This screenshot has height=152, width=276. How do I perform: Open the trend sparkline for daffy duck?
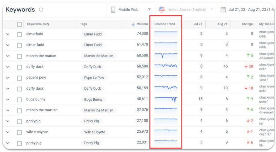(x=166, y=89)
